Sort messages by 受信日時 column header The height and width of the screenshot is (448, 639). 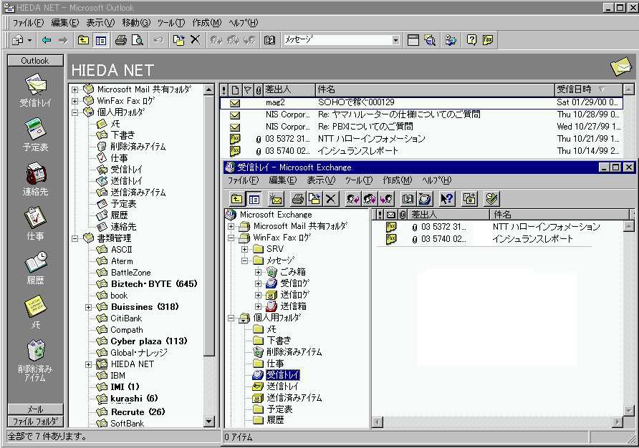click(x=581, y=89)
